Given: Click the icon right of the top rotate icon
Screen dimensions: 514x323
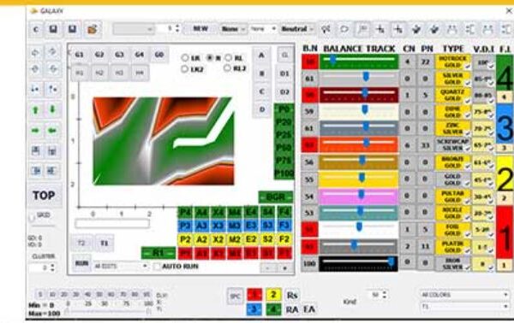Looking at the screenshot, I should pyautogui.click(x=52, y=51).
